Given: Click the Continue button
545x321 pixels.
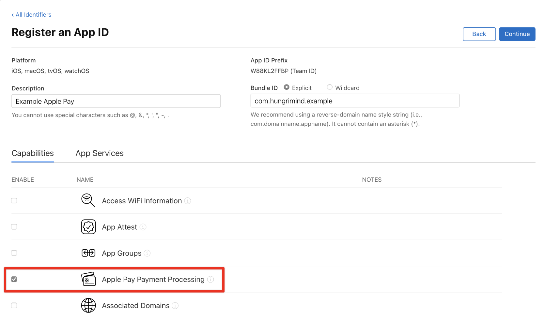Looking at the screenshot, I should (x=517, y=34).
